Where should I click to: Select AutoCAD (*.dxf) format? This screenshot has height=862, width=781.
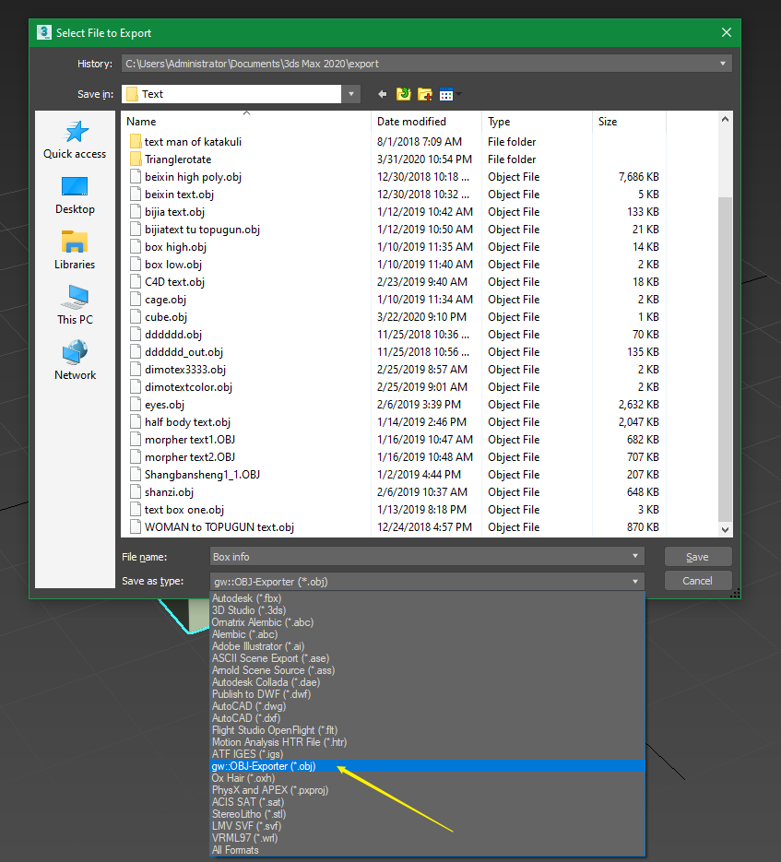click(246, 718)
